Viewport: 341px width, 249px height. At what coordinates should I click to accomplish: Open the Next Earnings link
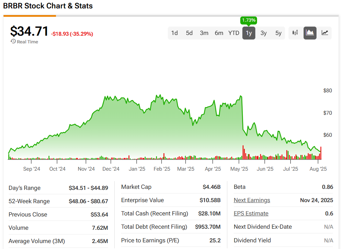[252, 200]
